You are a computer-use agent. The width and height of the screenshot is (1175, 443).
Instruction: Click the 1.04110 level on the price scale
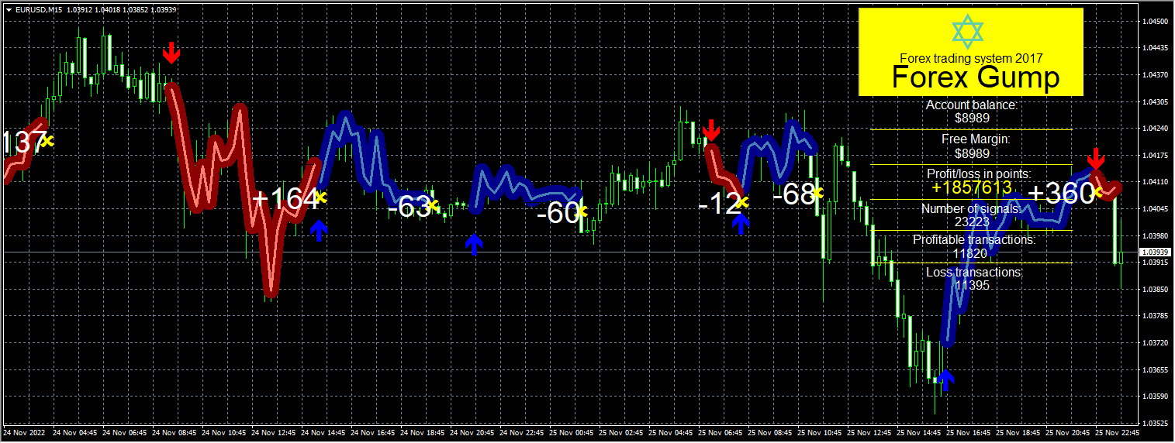1155,182
